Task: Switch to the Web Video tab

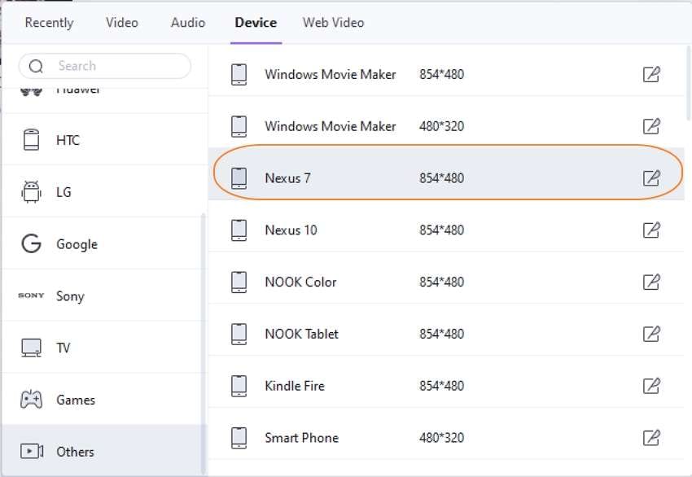Action: pos(333,23)
